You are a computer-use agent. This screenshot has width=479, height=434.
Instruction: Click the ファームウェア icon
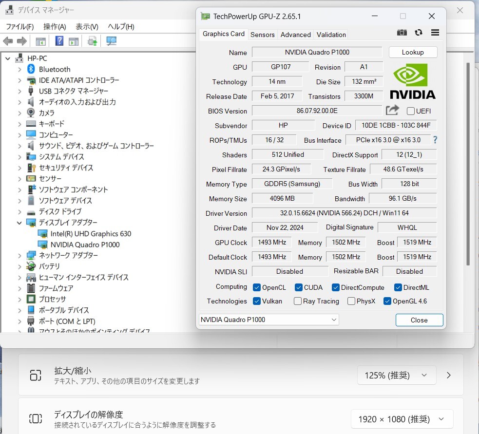[31, 288]
